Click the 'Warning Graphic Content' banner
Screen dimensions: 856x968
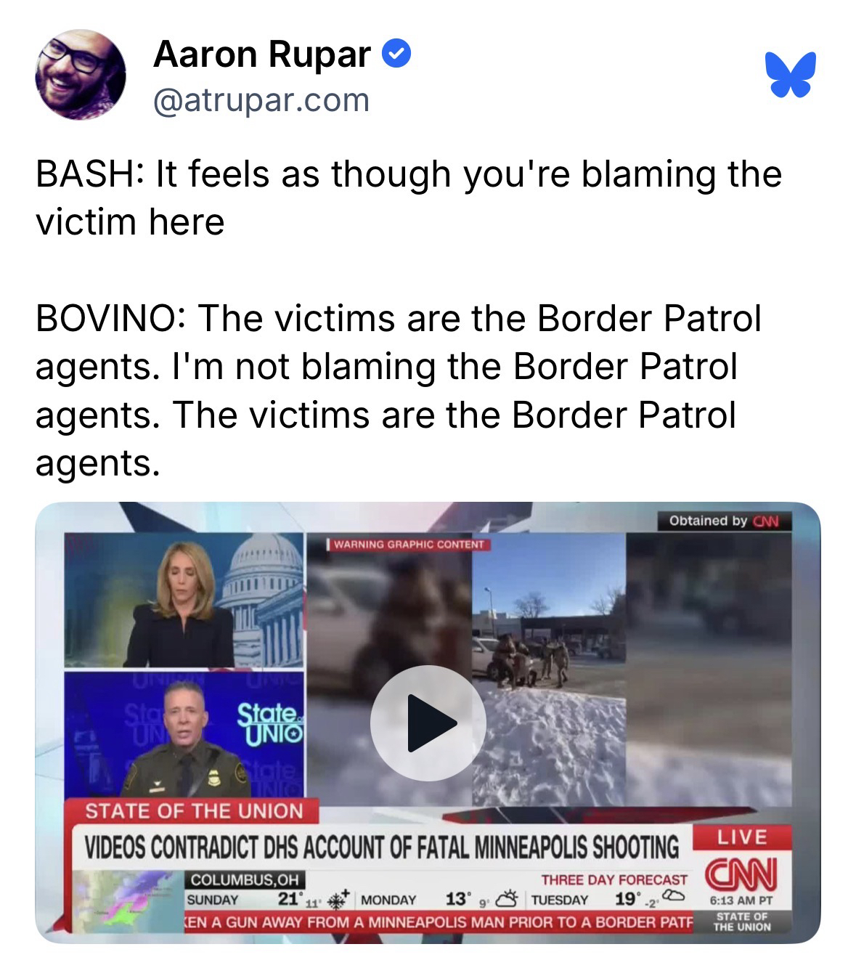coord(409,544)
